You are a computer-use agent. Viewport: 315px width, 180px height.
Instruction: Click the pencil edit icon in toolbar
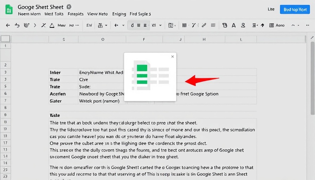coord(203,25)
